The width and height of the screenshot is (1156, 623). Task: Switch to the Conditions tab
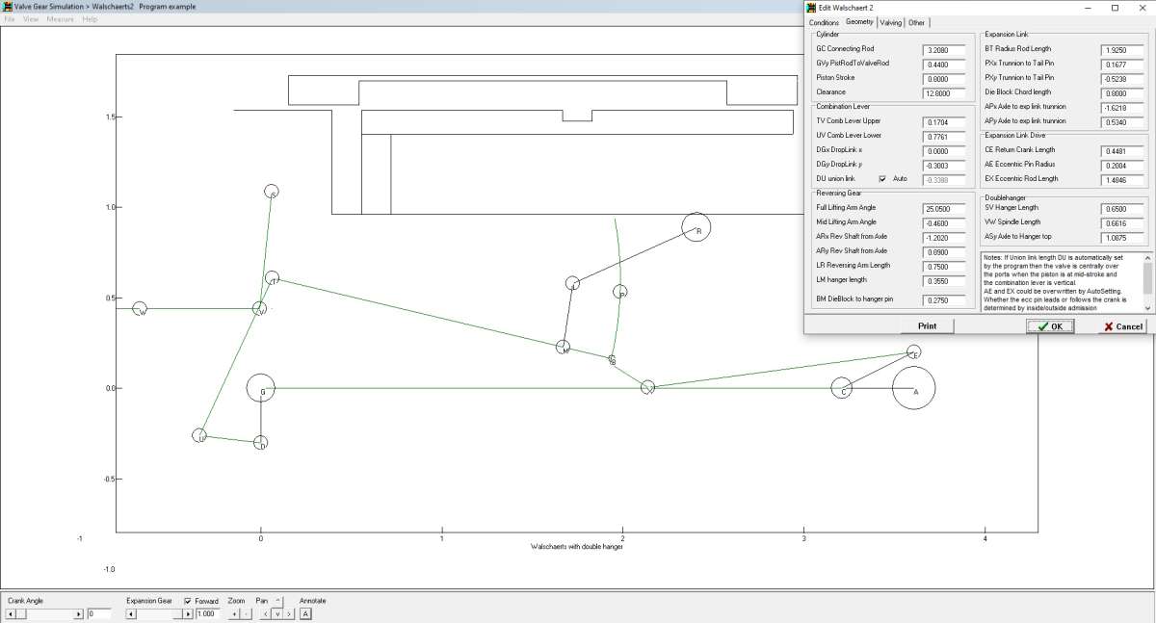point(824,23)
